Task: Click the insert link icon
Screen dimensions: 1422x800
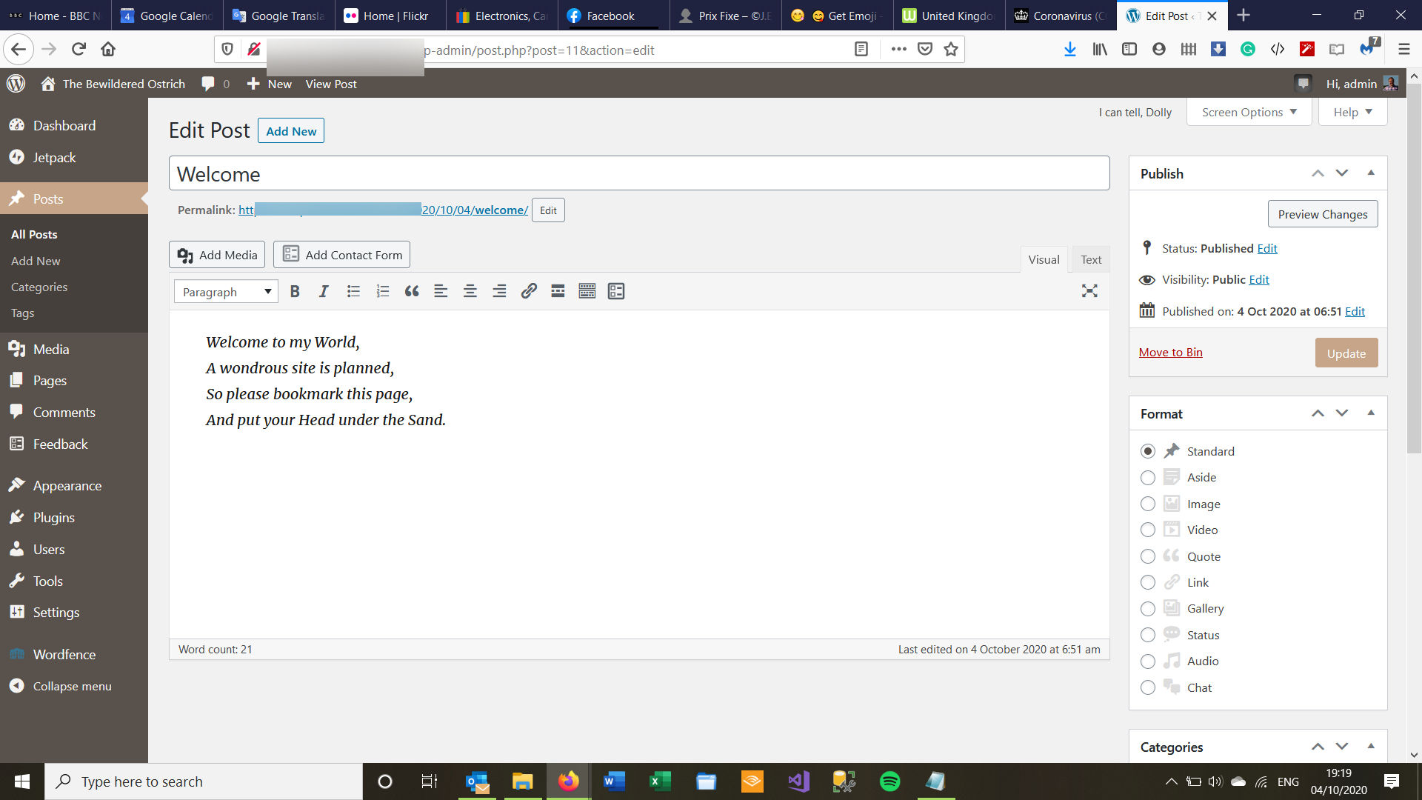Action: 528,291
